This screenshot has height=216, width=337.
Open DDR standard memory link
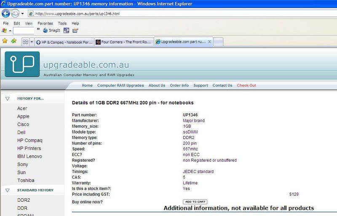pyautogui.click(x=22, y=208)
